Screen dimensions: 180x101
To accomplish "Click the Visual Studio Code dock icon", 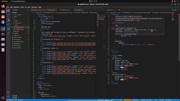I will (x=3, y=29).
